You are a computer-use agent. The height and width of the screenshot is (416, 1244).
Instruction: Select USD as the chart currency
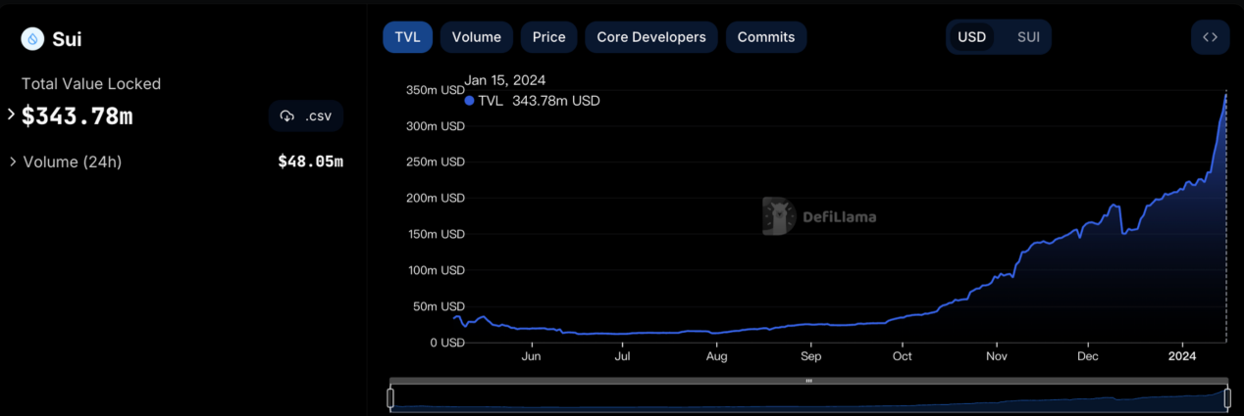coord(971,37)
